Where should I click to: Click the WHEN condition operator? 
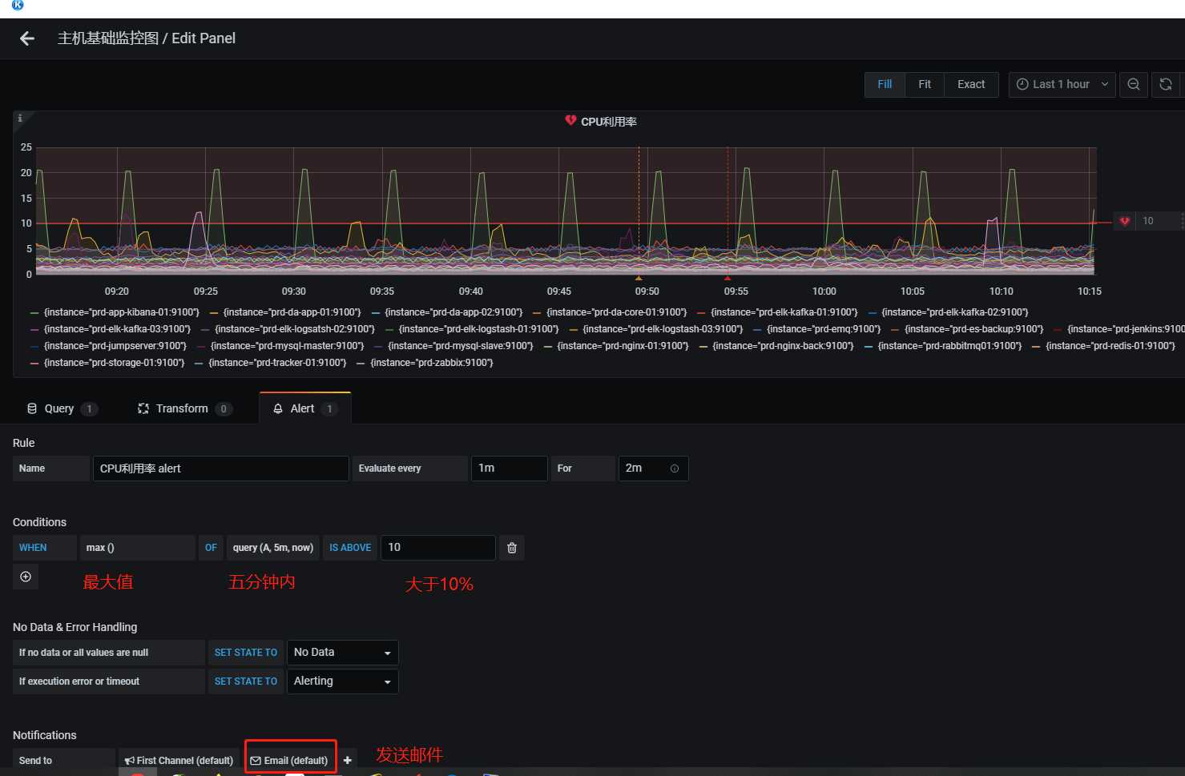click(45, 548)
